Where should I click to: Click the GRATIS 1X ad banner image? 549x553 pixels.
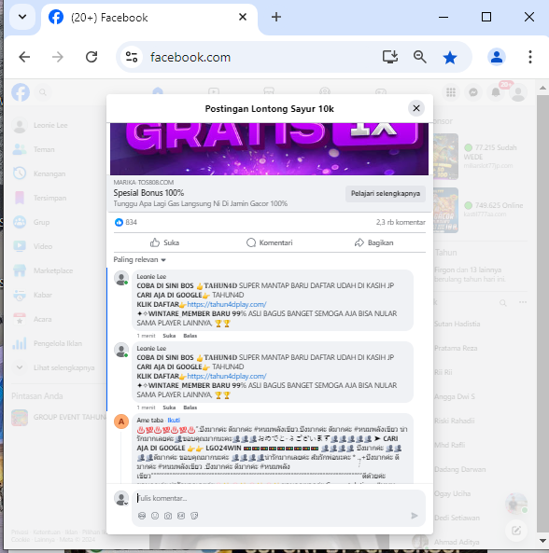(x=270, y=149)
